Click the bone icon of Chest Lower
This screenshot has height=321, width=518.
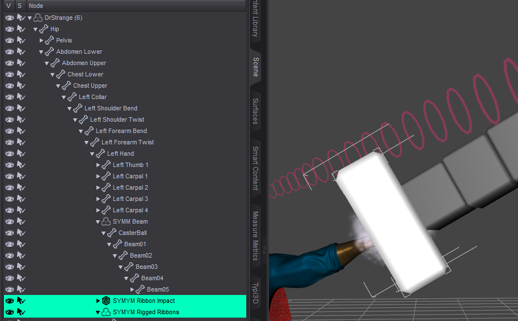point(61,74)
